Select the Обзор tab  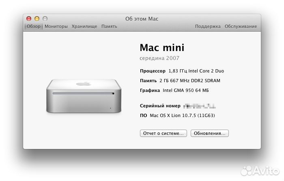pos(34,26)
